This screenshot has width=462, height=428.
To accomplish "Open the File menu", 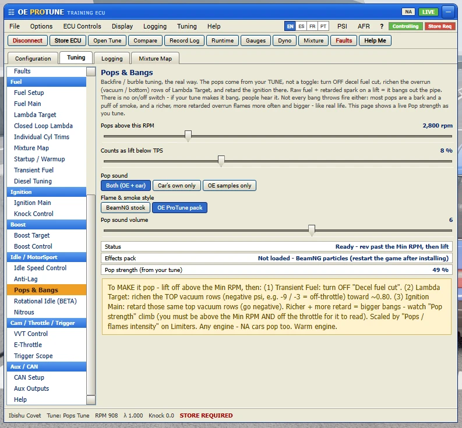I will pyautogui.click(x=15, y=26).
